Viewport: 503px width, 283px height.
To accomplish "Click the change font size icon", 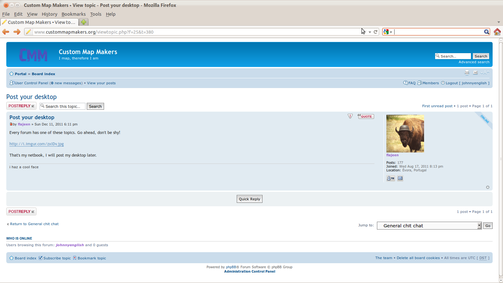I will click(x=485, y=73).
